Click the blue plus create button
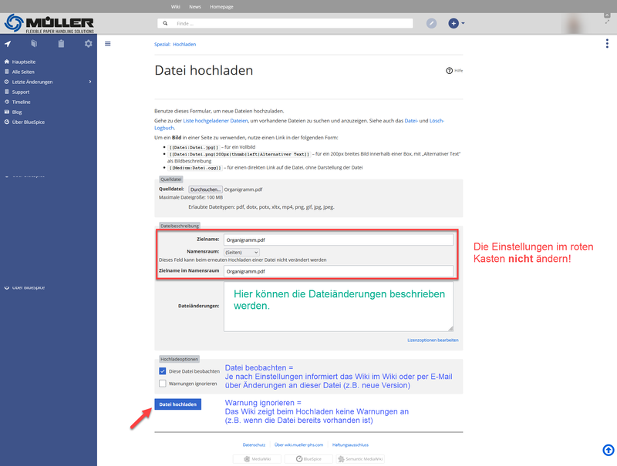Image resolution: width=617 pixels, height=466 pixels. [x=453, y=23]
